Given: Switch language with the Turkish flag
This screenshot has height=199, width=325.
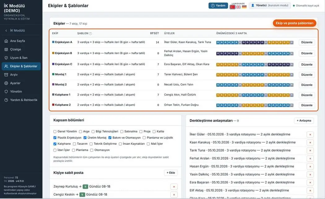Looking at the screenshot, I should pos(232,7).
